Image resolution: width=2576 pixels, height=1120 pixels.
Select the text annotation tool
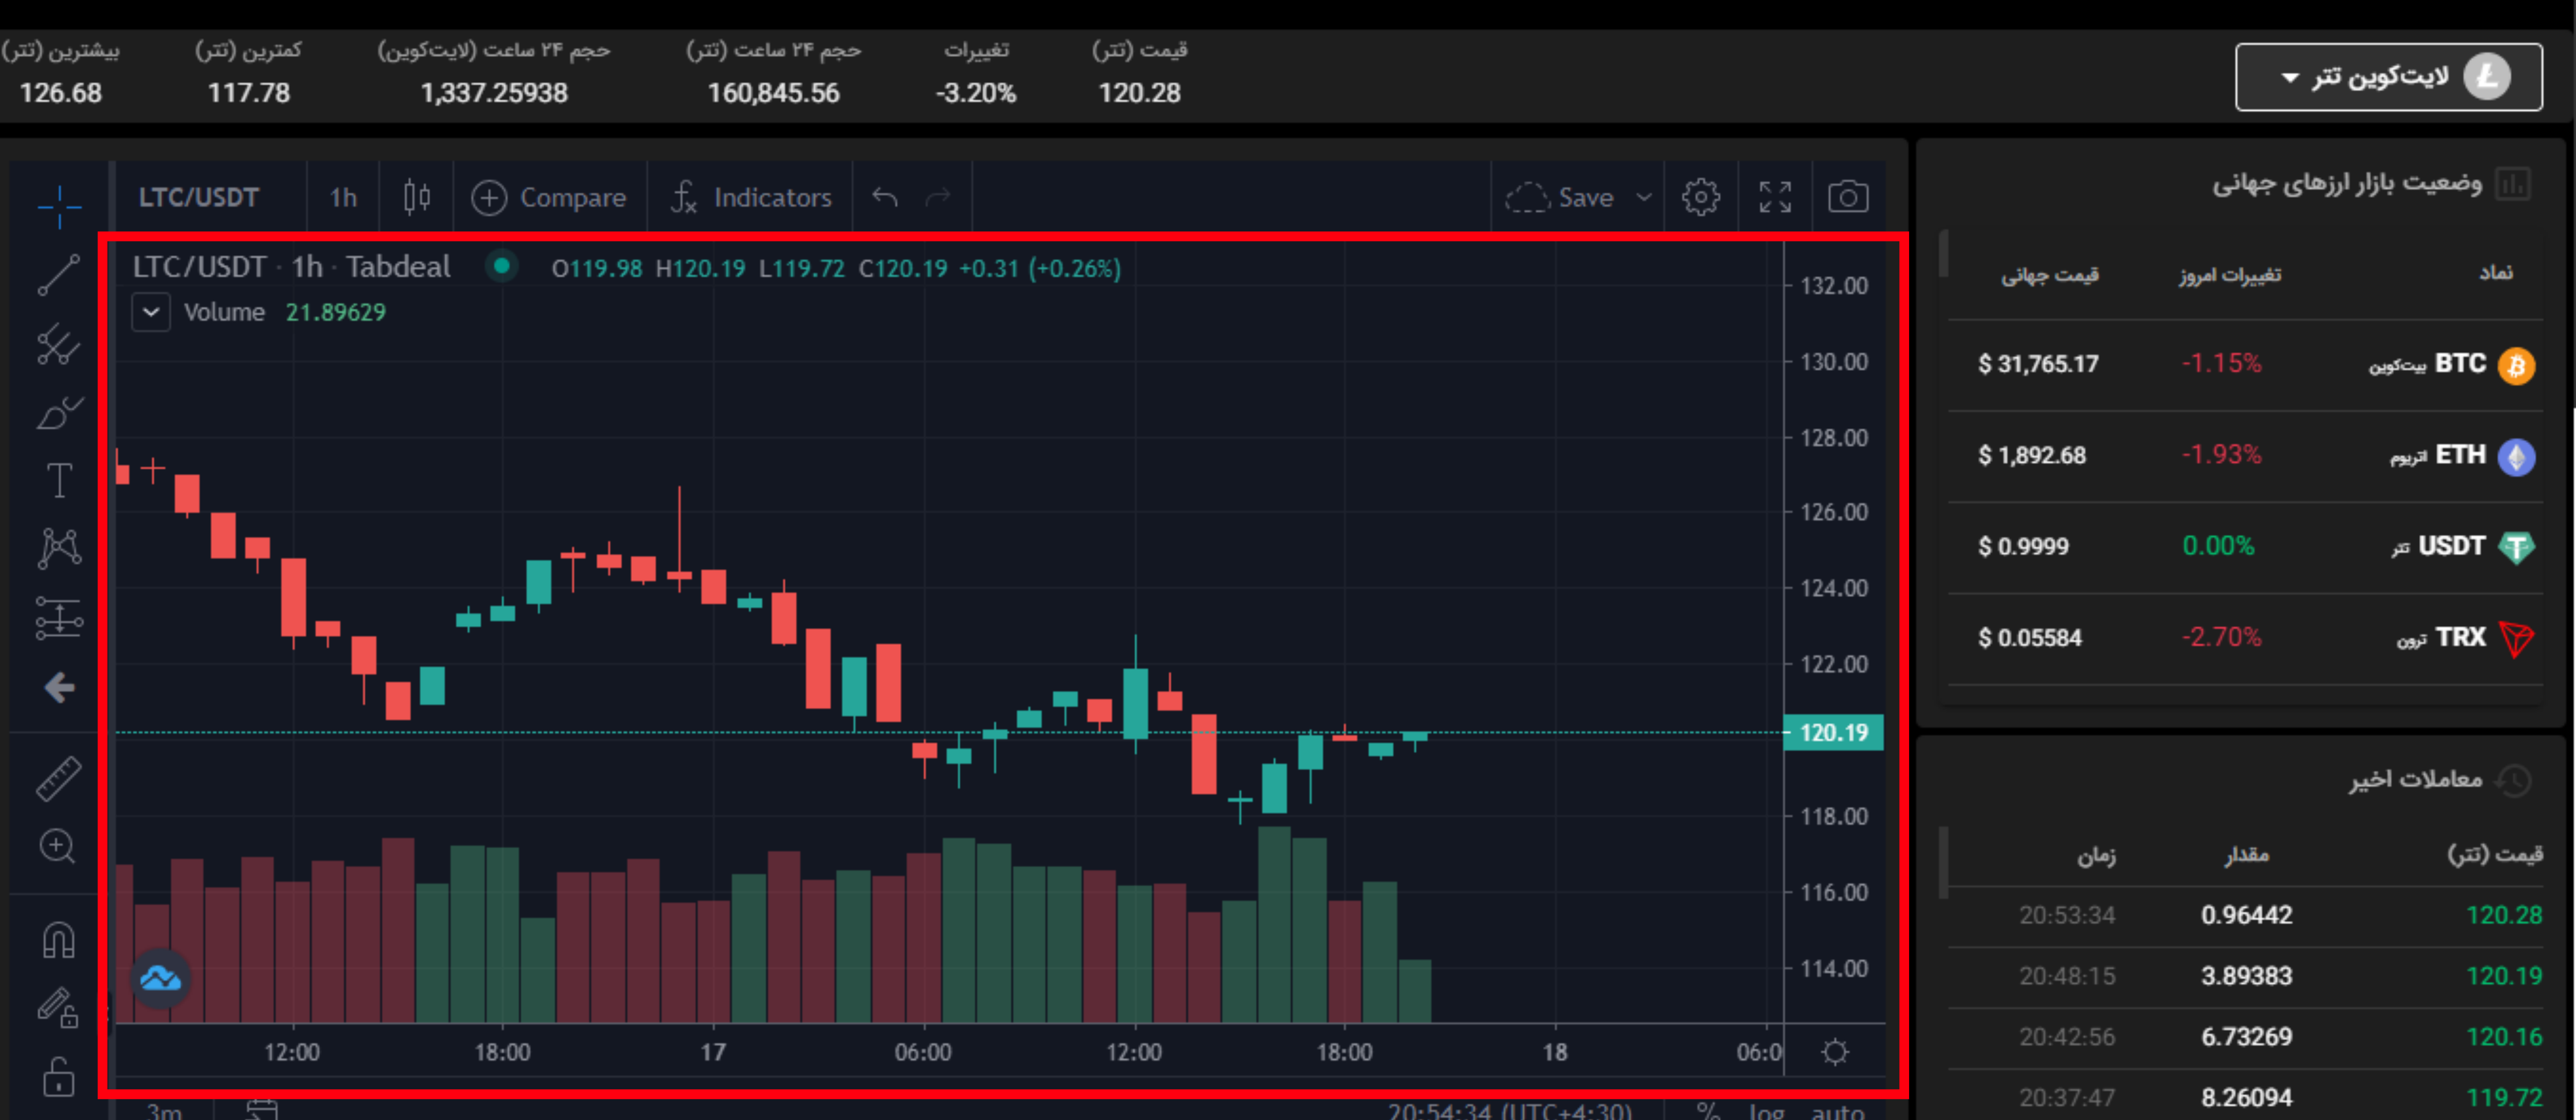[x=59, y=480]
